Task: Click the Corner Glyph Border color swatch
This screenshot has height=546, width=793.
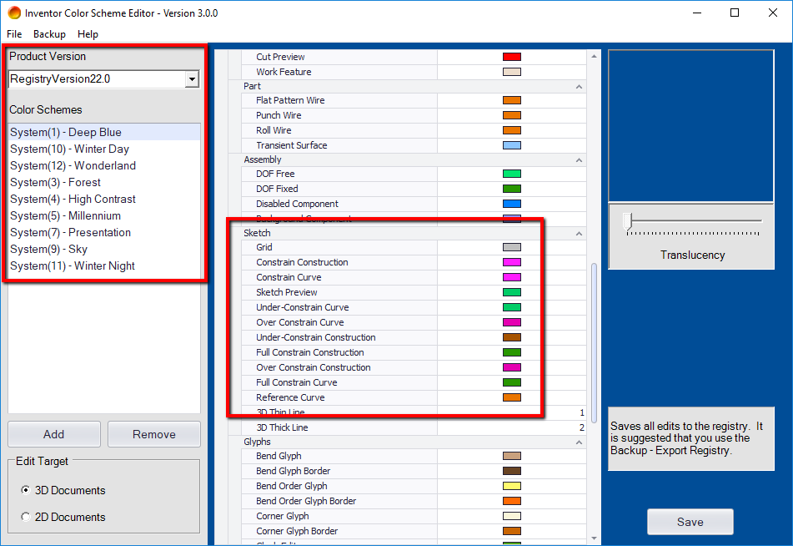Action: tap(512, 531)
